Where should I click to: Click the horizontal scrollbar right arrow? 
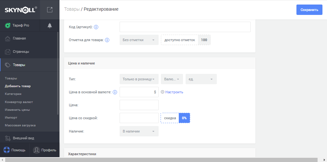point(324,160)
